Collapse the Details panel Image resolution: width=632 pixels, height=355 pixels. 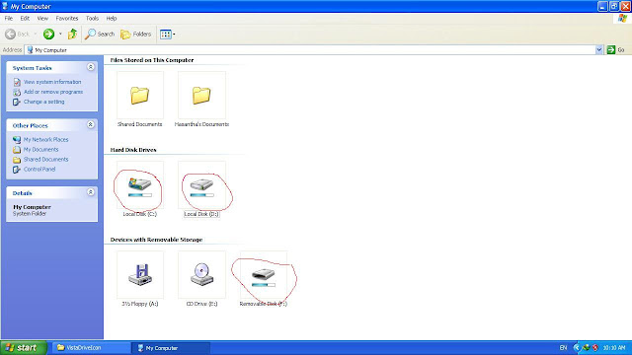pyautogui.click(x=91, y=192)
